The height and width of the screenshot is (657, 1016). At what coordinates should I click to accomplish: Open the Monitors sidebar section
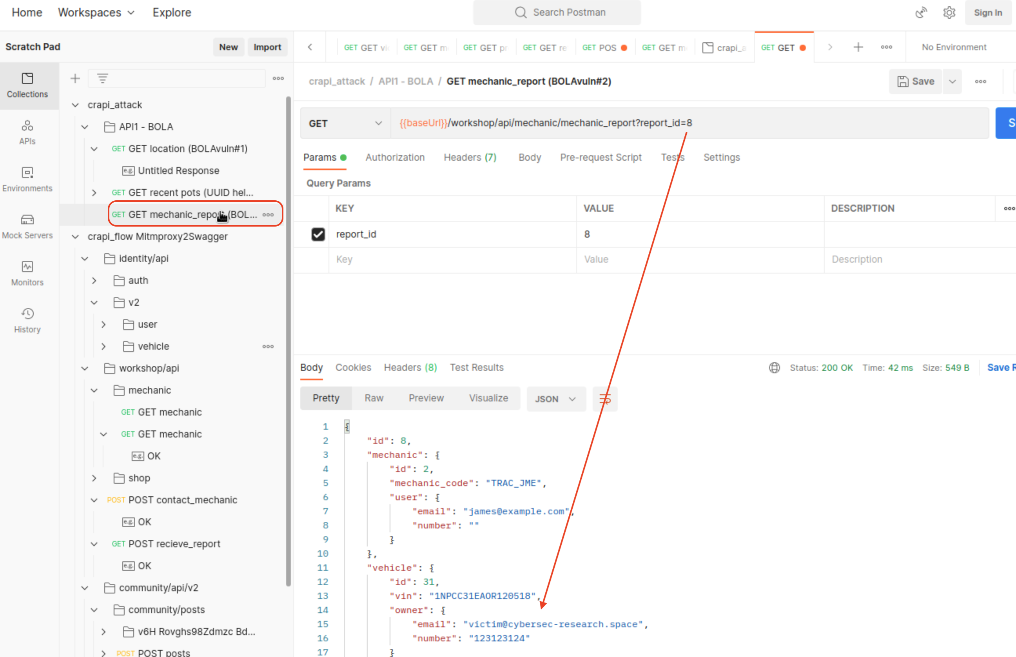click(x=27, y=274)
